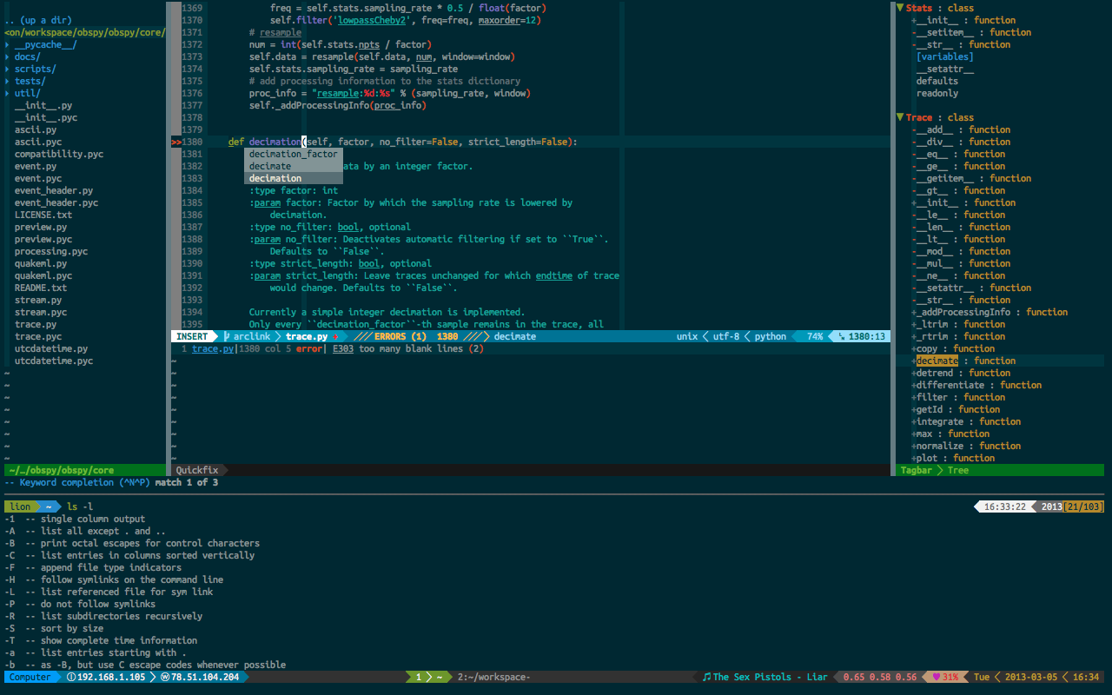Click trace.py link in the quickfix entry
Screen dimensions: 1112x695
click(x=213, y=348)
